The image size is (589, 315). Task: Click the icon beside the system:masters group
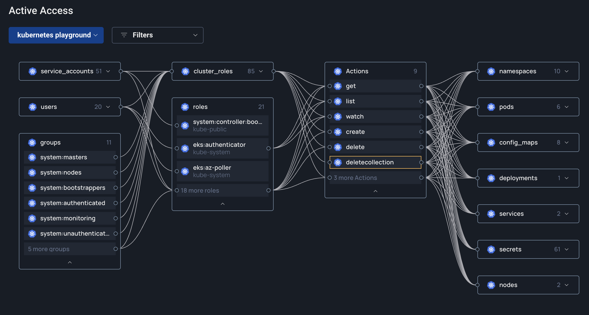click(x=32, y=157)
